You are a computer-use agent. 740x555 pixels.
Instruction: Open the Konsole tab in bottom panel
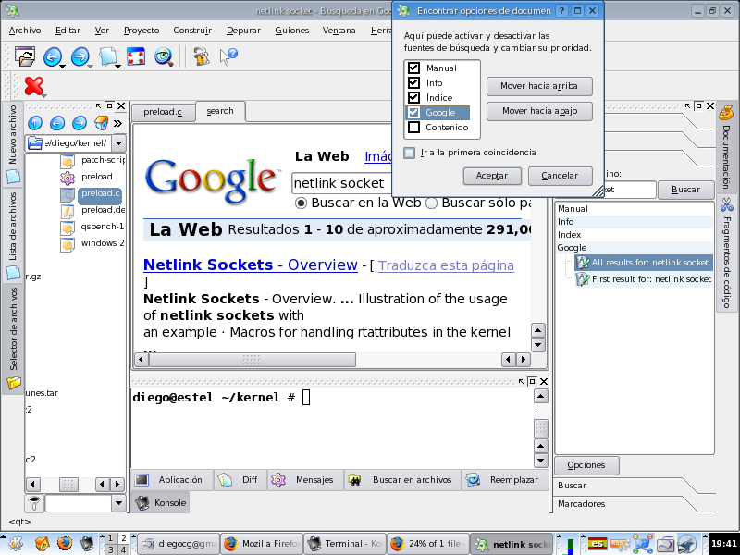pos(160,503)
